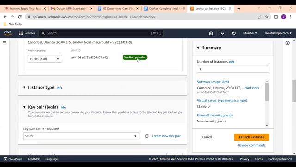Collapse the Key pair (login) section
Viewport: 296px width, 167px height.
[25, 107]
